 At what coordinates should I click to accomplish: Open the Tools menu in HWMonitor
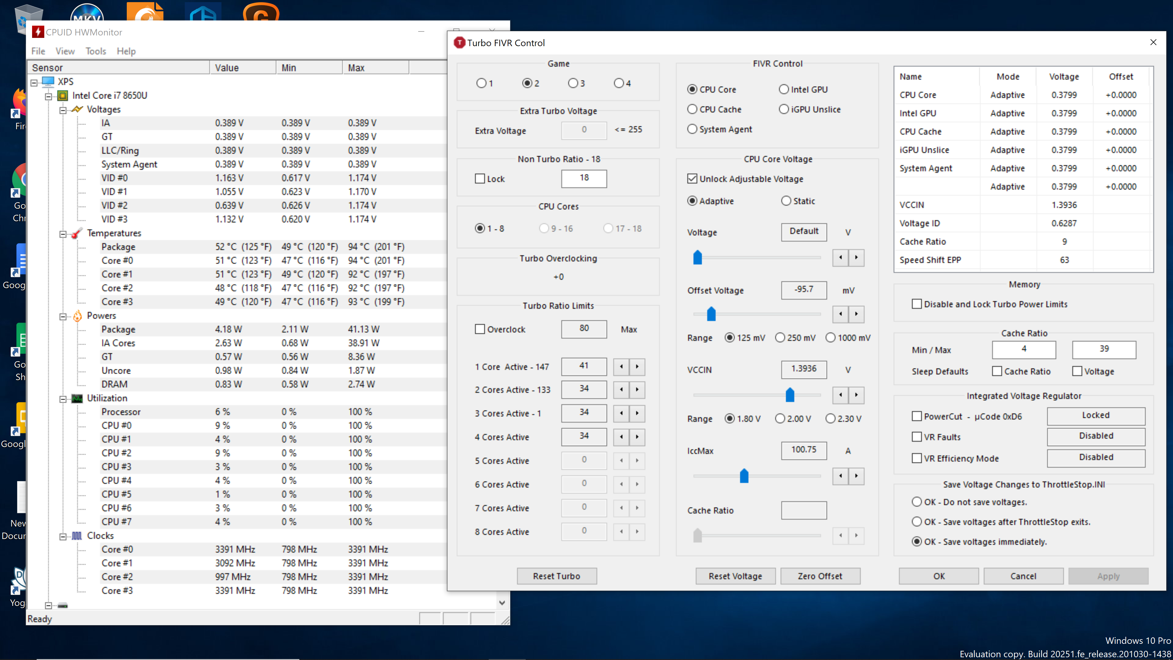click(96, 51)
